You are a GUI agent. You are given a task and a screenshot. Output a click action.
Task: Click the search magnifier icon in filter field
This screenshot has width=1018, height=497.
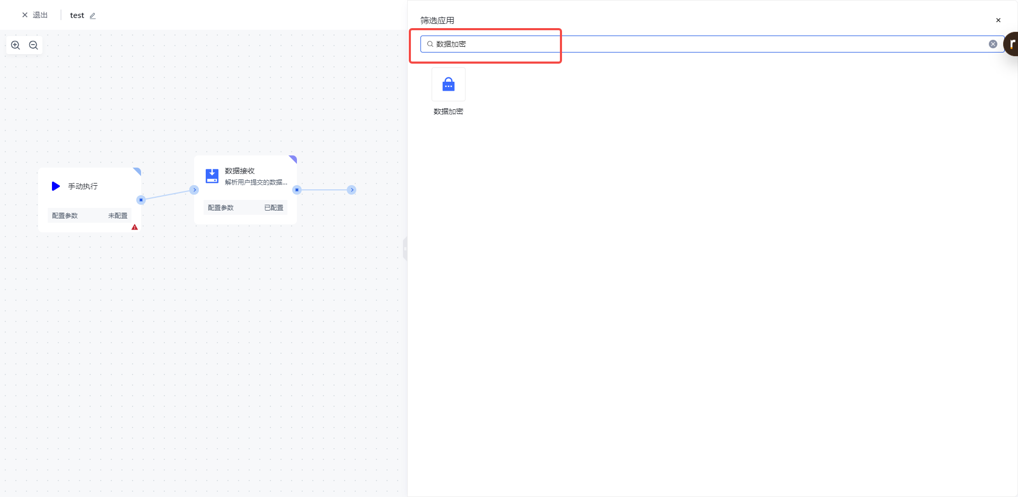(430, 44)
